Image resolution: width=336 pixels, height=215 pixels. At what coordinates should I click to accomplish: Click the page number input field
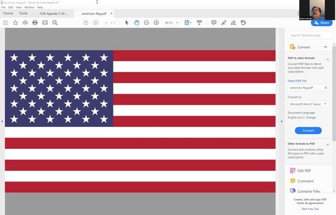pos(106,23)
